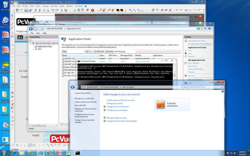Image resolution: width=250 pixels, height=156 pixels.
Task: Click the yellow light bulb toolbar icon
Action: coord(126,10)
